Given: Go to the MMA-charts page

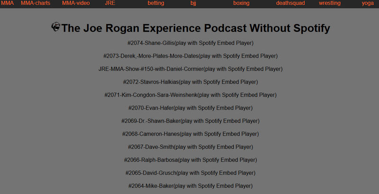Looking at the screenshot, I should [x=36, y=3].
